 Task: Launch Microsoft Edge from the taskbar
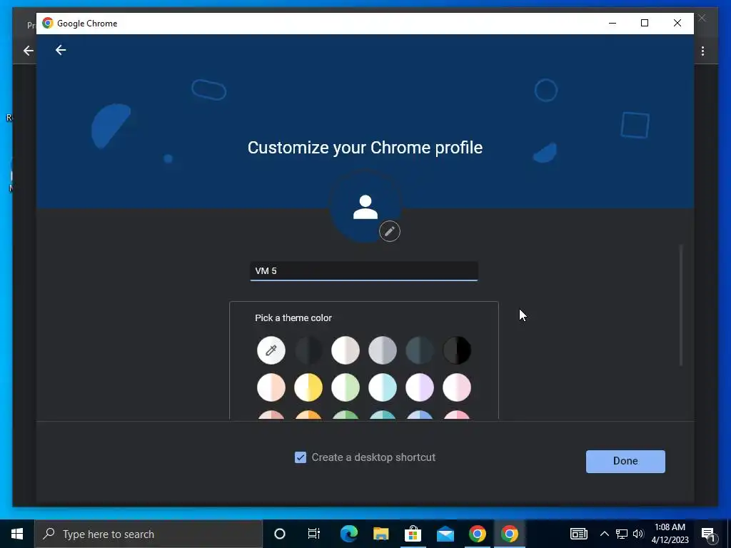348,534
